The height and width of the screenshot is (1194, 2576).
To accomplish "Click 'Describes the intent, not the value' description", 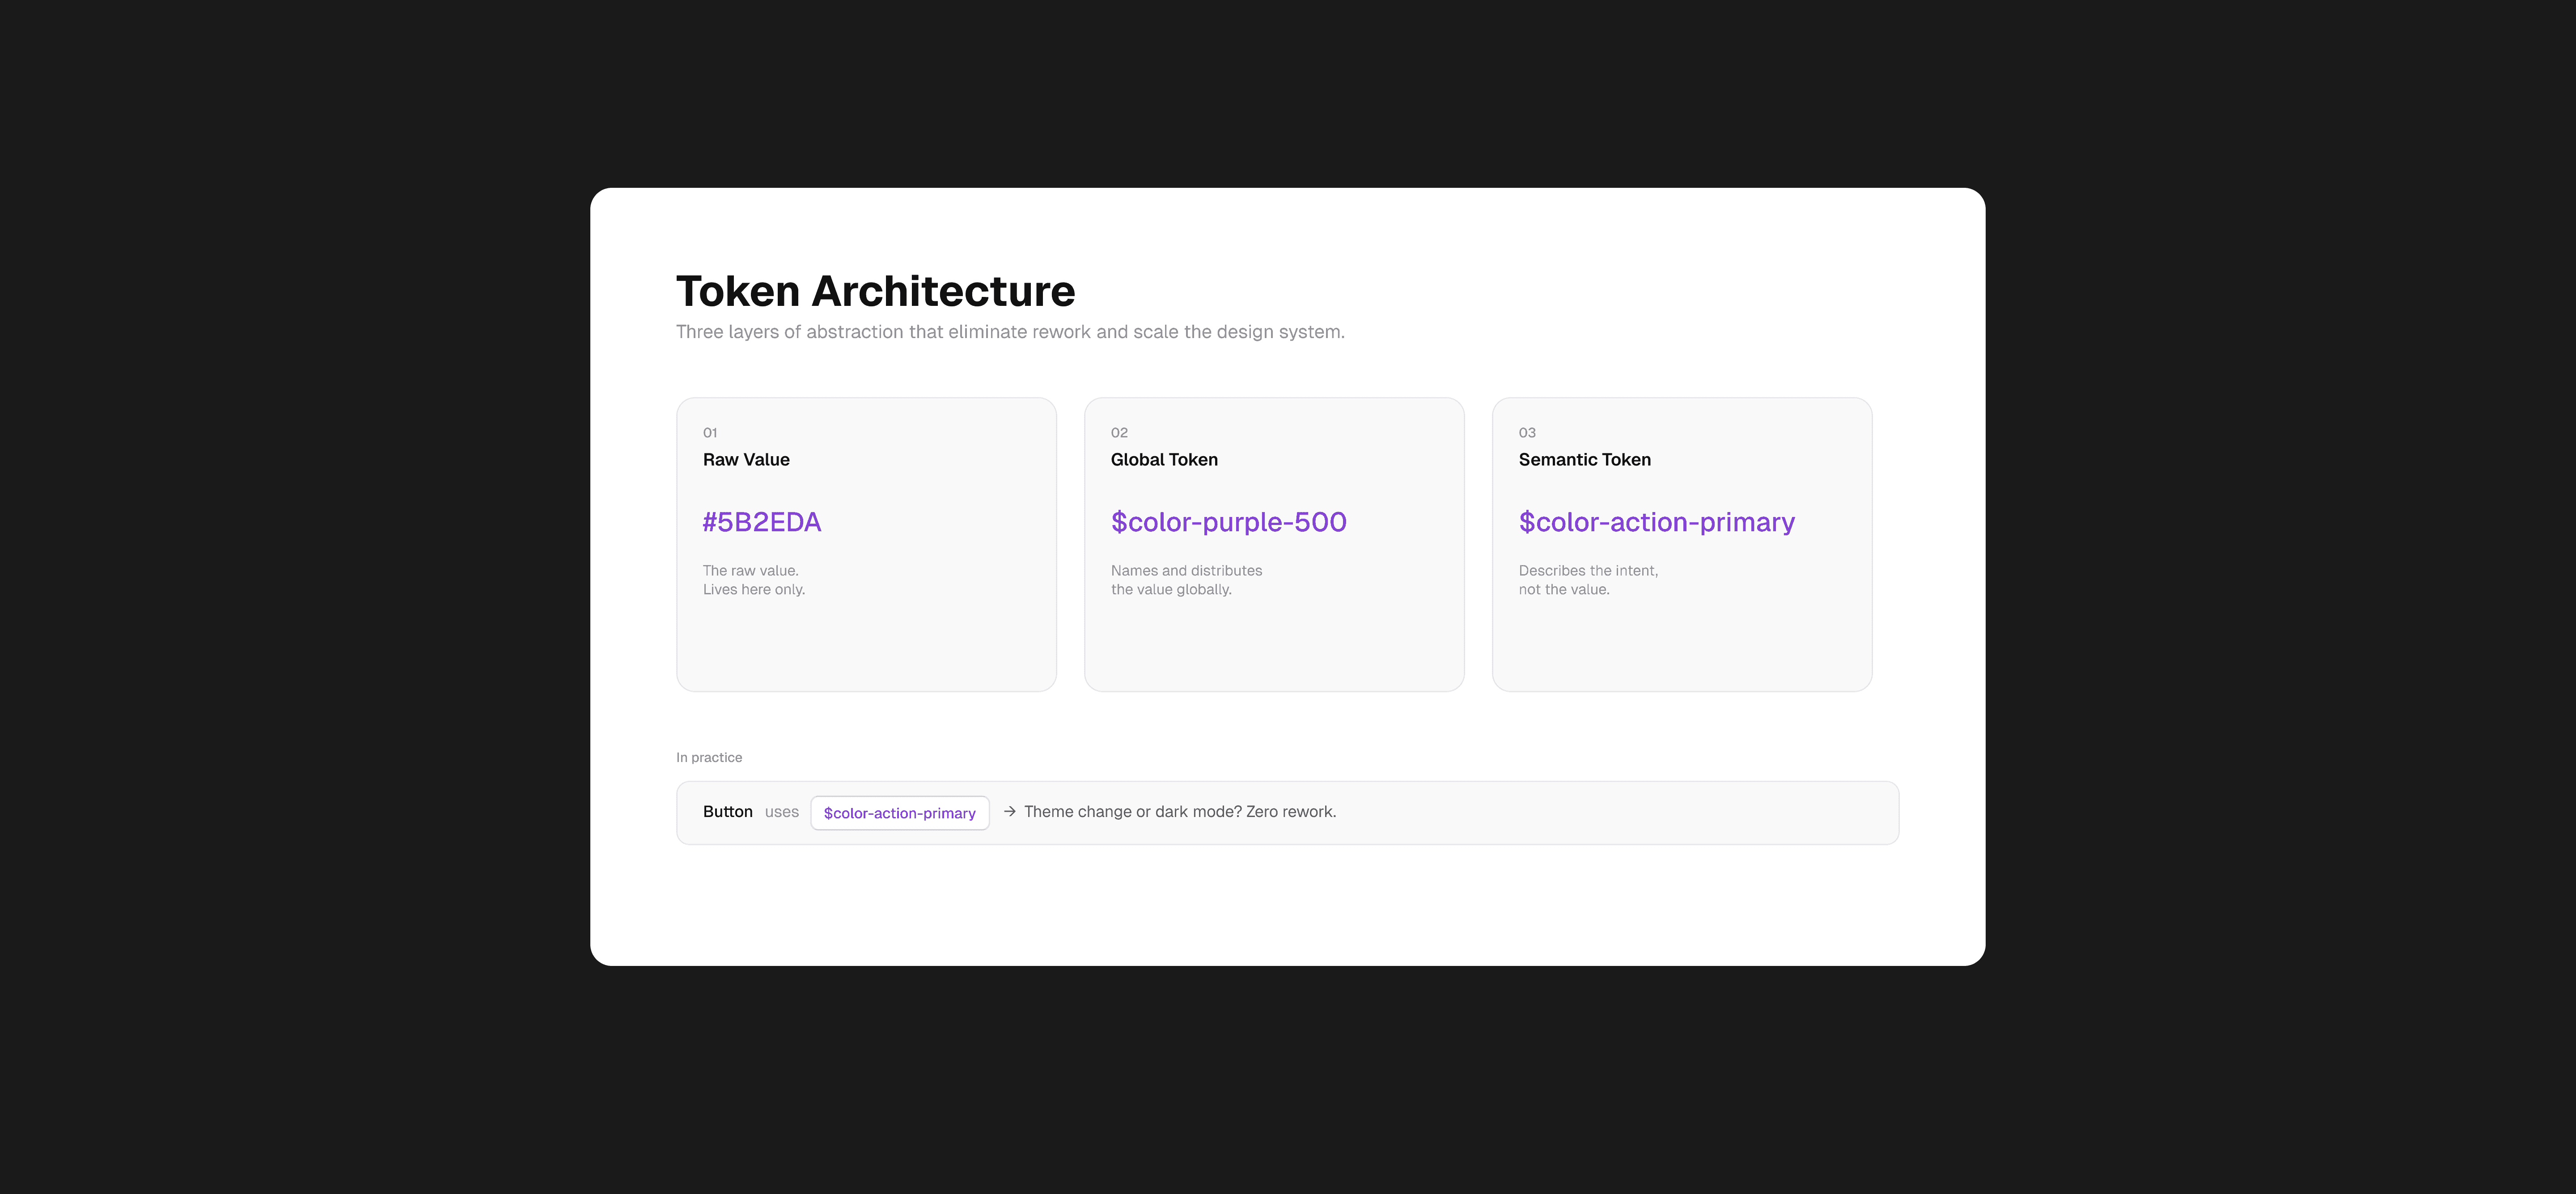I will point(1588,580).
